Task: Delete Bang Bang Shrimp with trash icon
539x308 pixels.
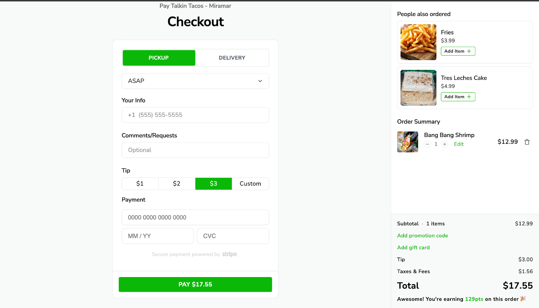Action: click(527, 142)
